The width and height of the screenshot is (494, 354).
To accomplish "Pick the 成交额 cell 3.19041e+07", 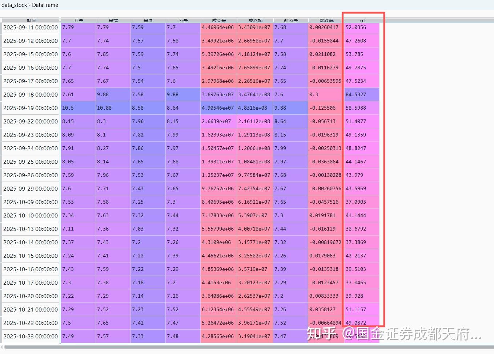I will click(255, 337).
